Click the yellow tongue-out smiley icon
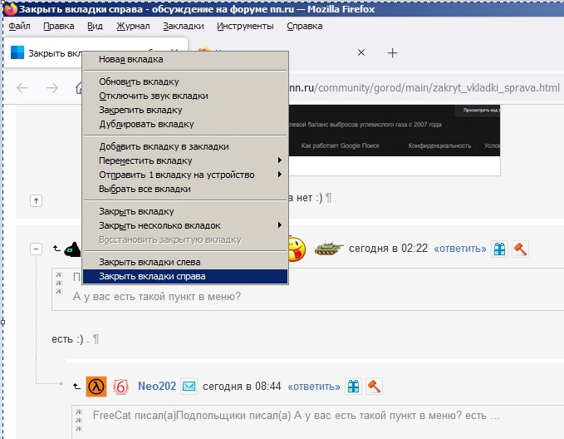564x439 pixels. pos(297,249)
